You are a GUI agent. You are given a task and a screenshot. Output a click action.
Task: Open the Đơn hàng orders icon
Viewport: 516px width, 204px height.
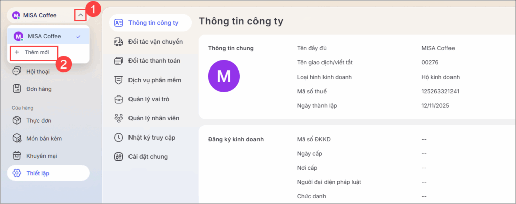point(17,89)
